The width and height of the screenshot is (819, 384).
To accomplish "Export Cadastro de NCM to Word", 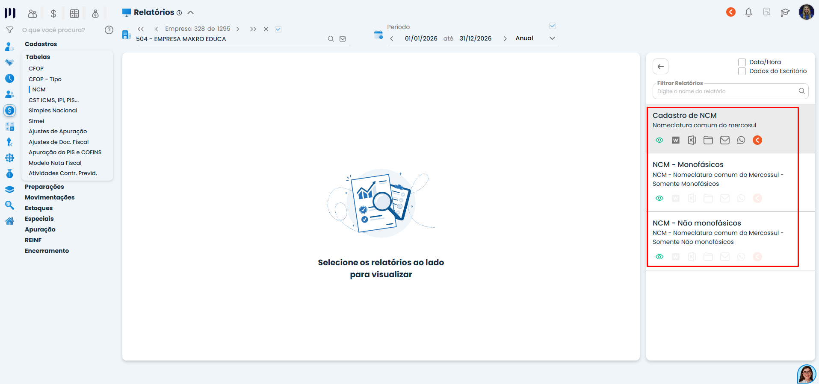I will (x=675, y=140).
